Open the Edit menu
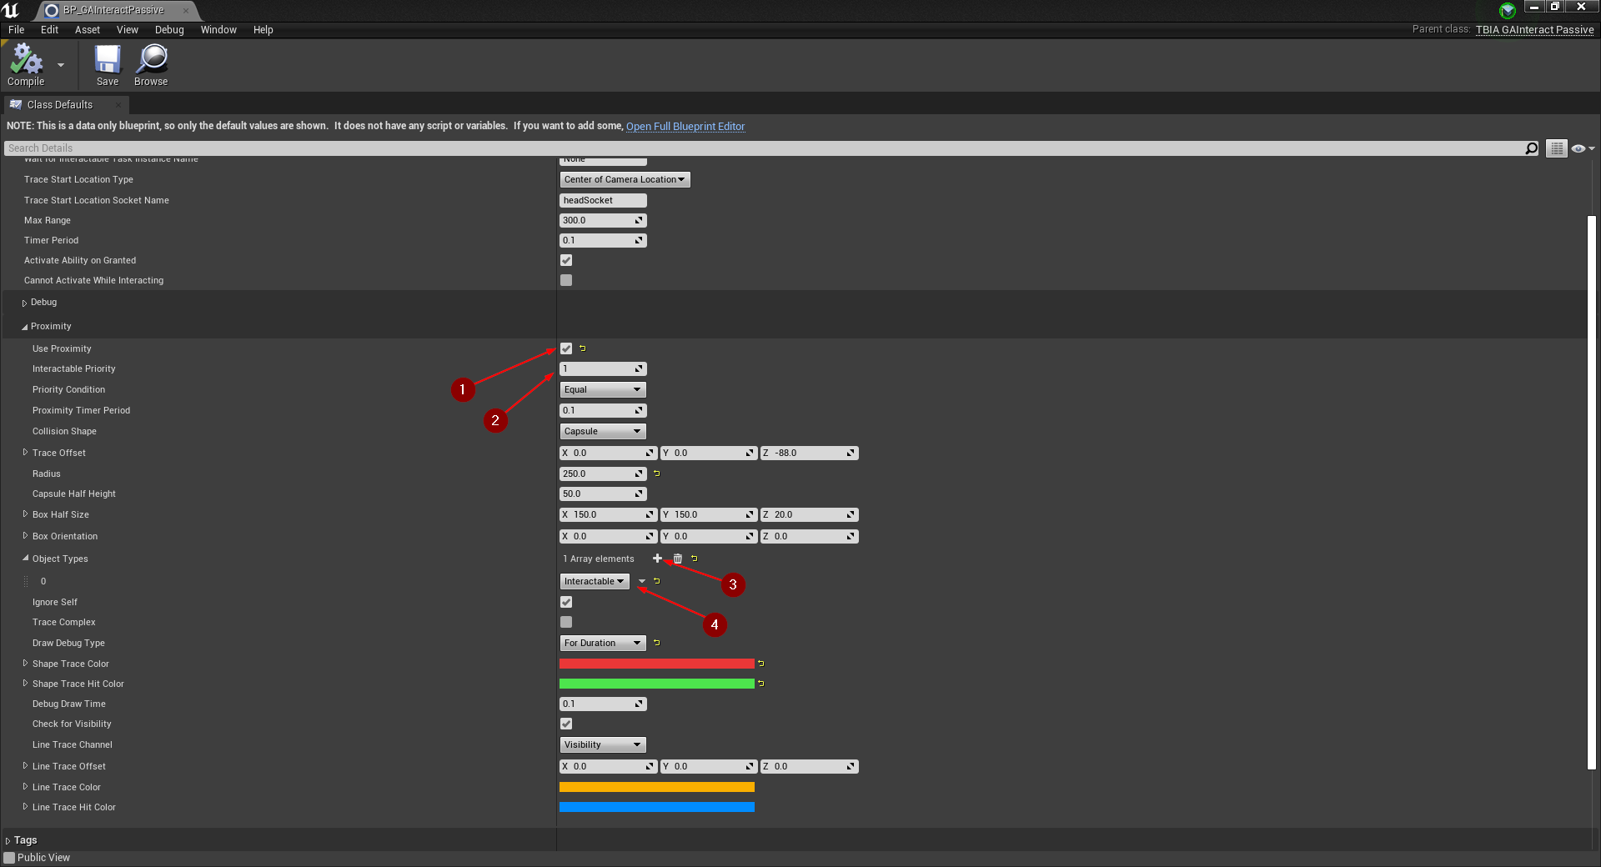 pyautogui.click(x=49, y=30)
